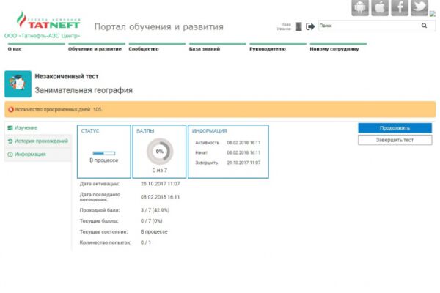The width and height of the screenshot is (440, 293).
Task: Visit the Twitter page icon
Action: [x=419, y=7]
